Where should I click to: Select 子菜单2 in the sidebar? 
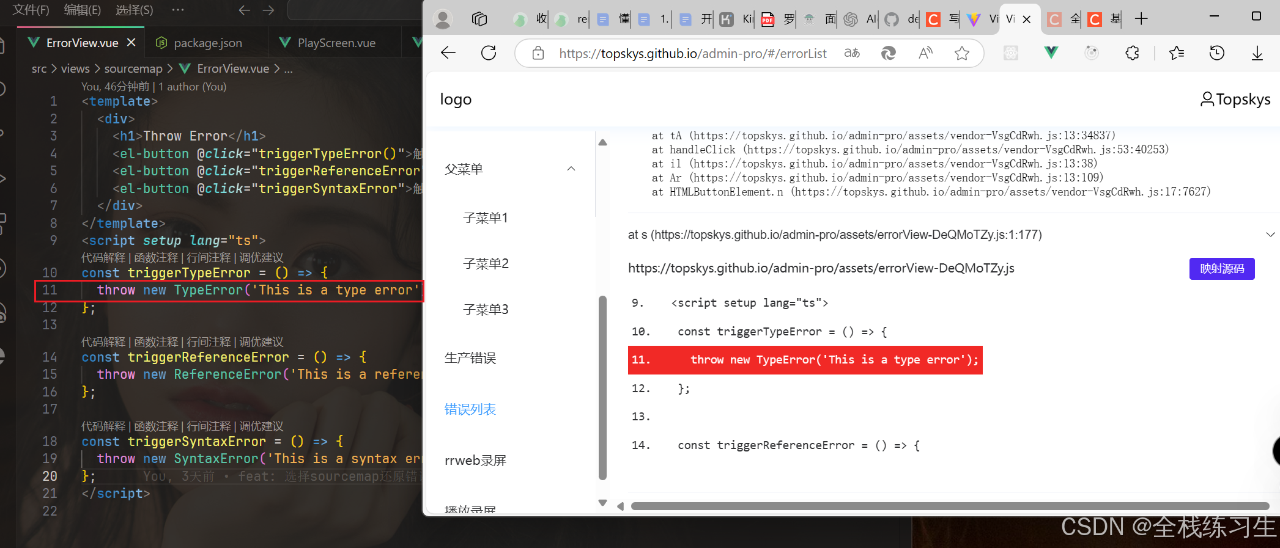(486, 263)
